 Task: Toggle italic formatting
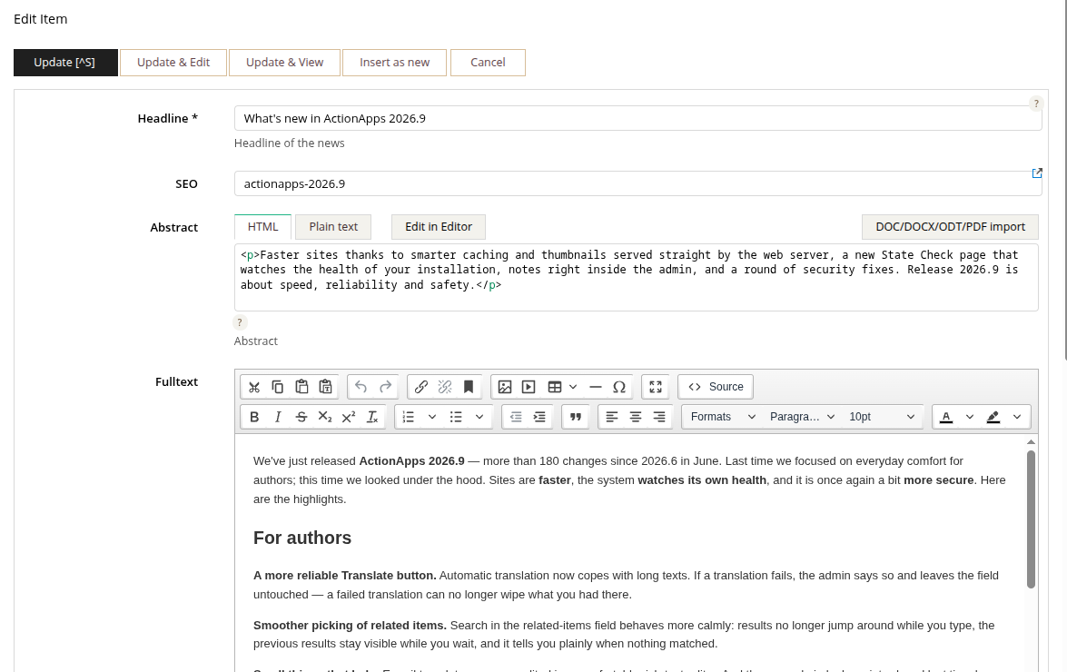[x=278, y=417]
